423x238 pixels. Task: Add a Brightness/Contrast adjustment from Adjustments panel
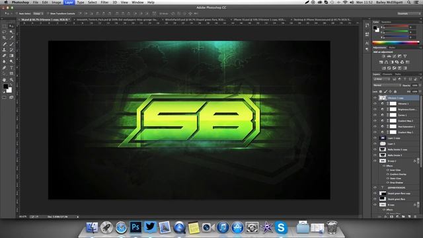(x=383, y=56)
